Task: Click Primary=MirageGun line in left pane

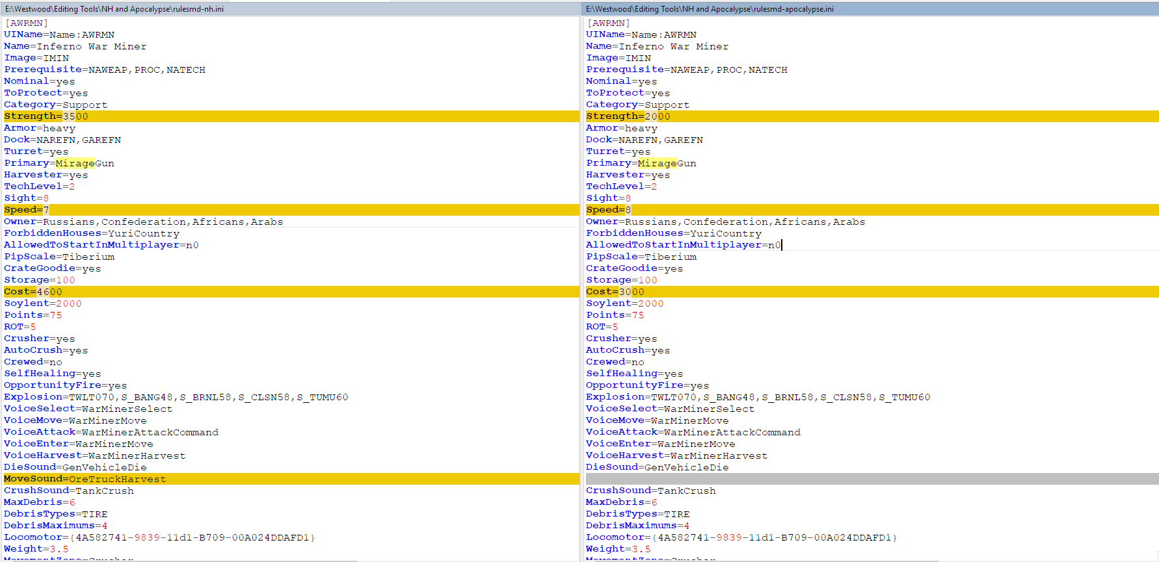Action: 59,163
